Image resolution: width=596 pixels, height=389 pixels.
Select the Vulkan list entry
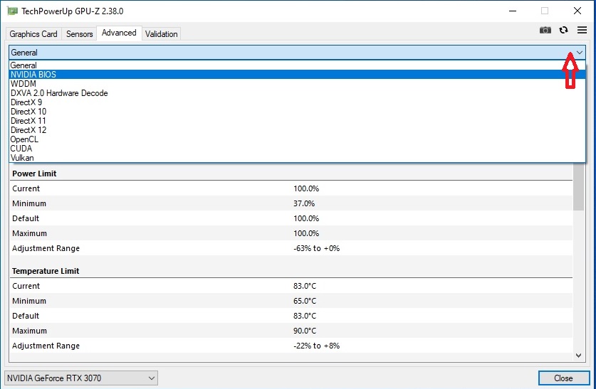[x=22, y=158]
